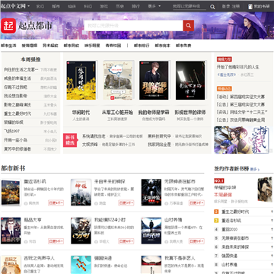The height and width of the screenshot is (274, 274).
Task: Click the top bar small search field
Action: tap(190, 7)
